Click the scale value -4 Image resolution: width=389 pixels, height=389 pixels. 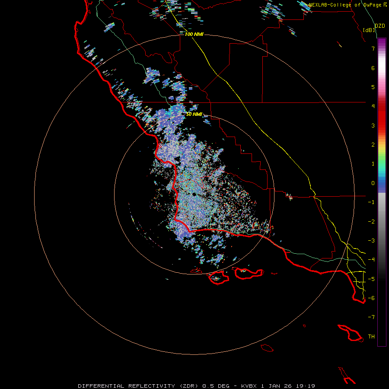tap(371, 260)
